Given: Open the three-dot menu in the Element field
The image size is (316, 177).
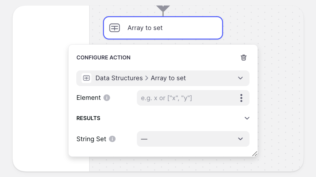Looking at the screenshot, I should 241,98.
